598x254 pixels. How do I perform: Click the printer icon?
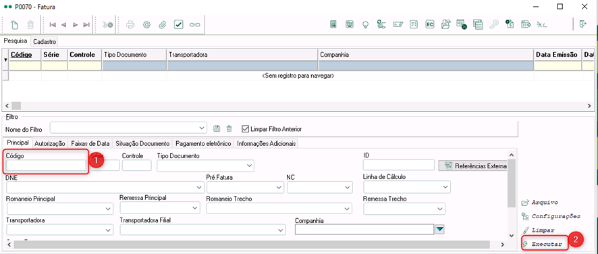point(130,25)
